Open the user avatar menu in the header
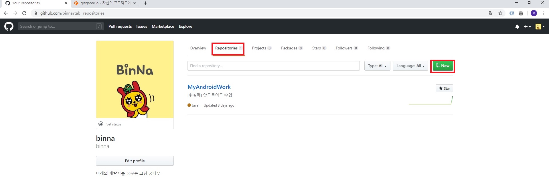This screenshot has width=549, height=188. [540, 27]
